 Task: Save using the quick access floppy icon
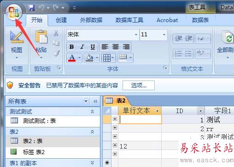coord(31,8)
